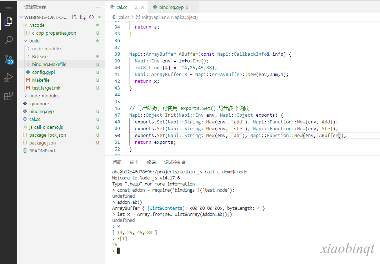Click the New File icon in the explorer header
The height and width of the screenshot is (264, 380).
pyautogui.click(x=74, y=17)
